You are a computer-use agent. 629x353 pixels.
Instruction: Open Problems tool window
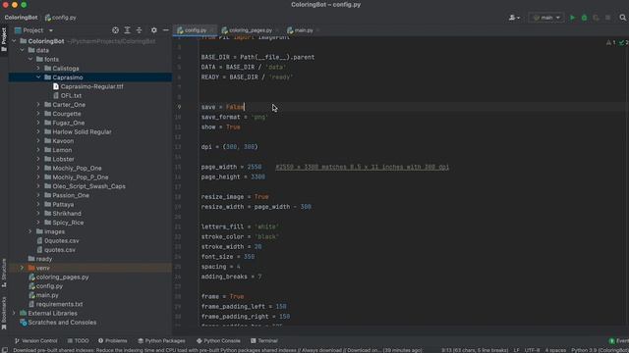(113, 341)
